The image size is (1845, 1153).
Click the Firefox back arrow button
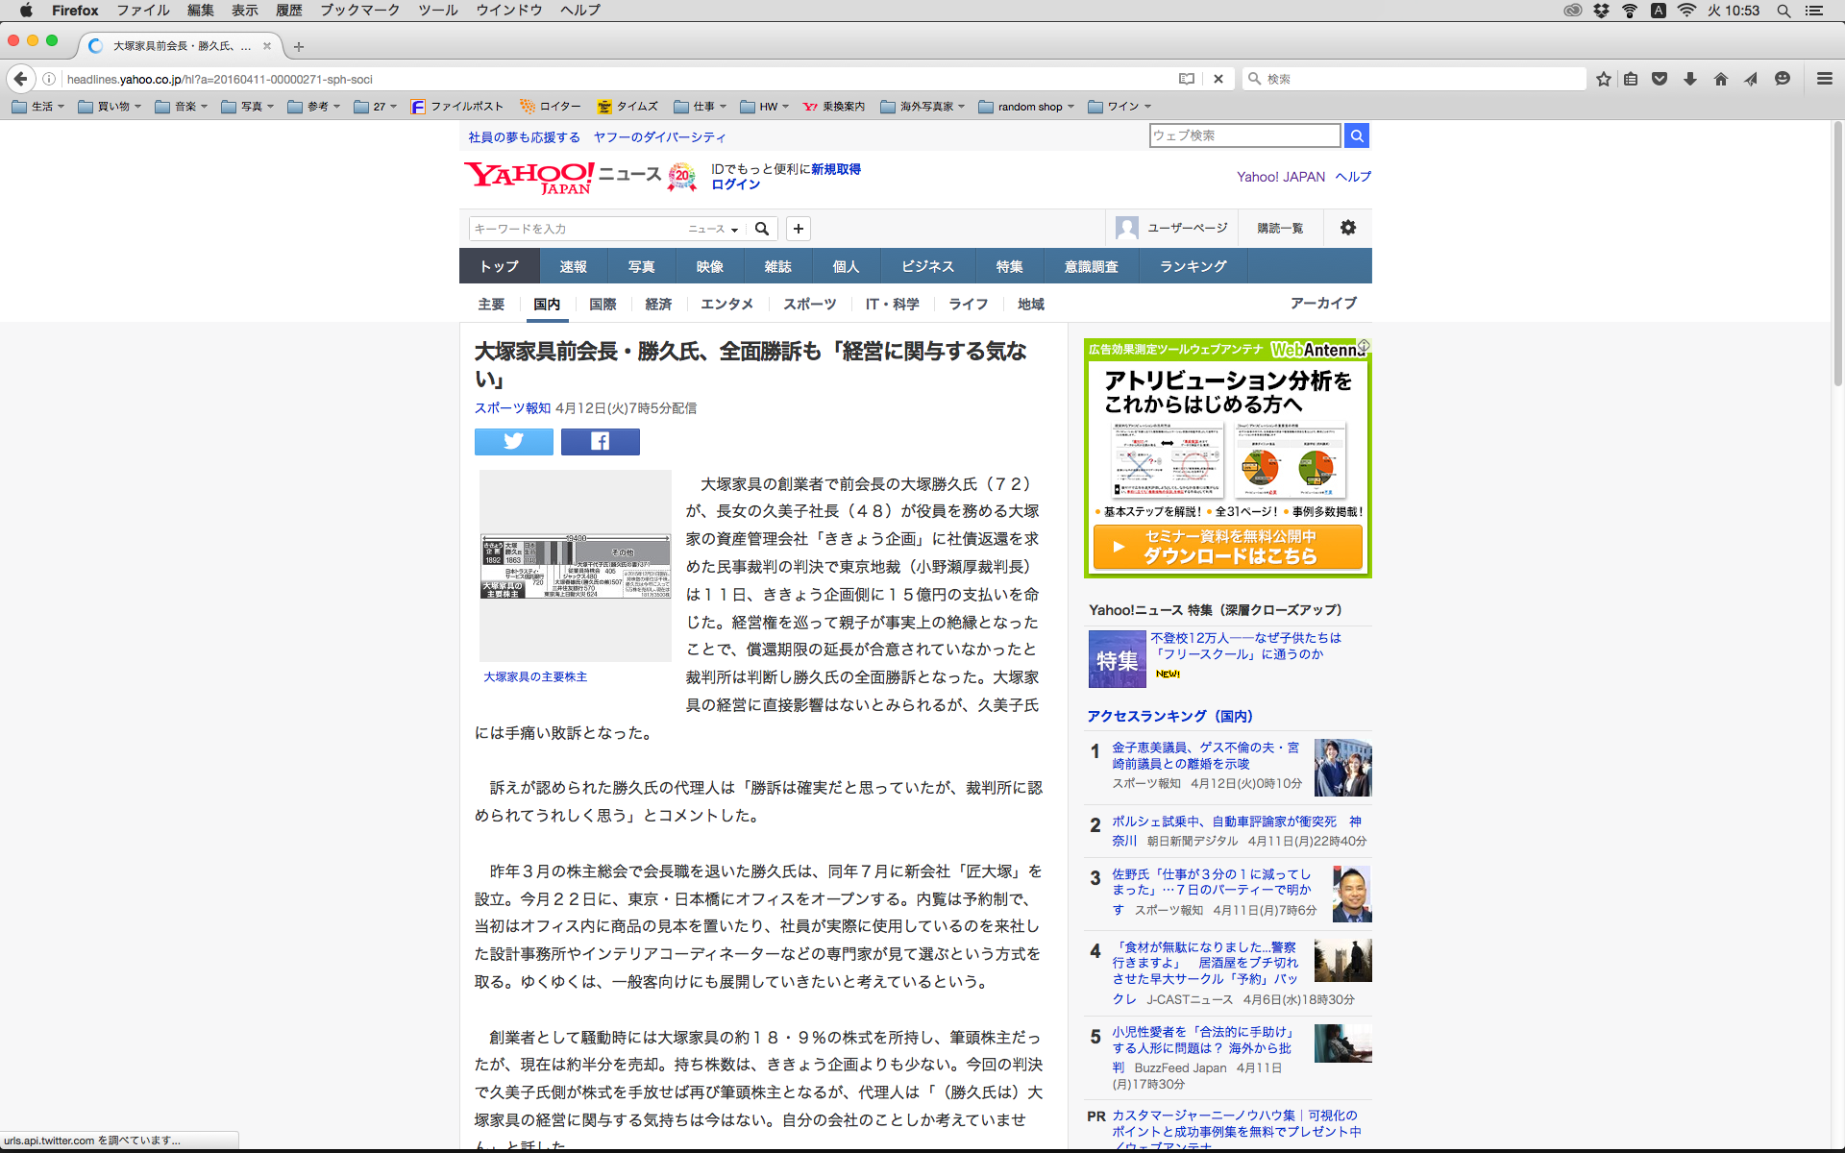click(x=20, y=79)
